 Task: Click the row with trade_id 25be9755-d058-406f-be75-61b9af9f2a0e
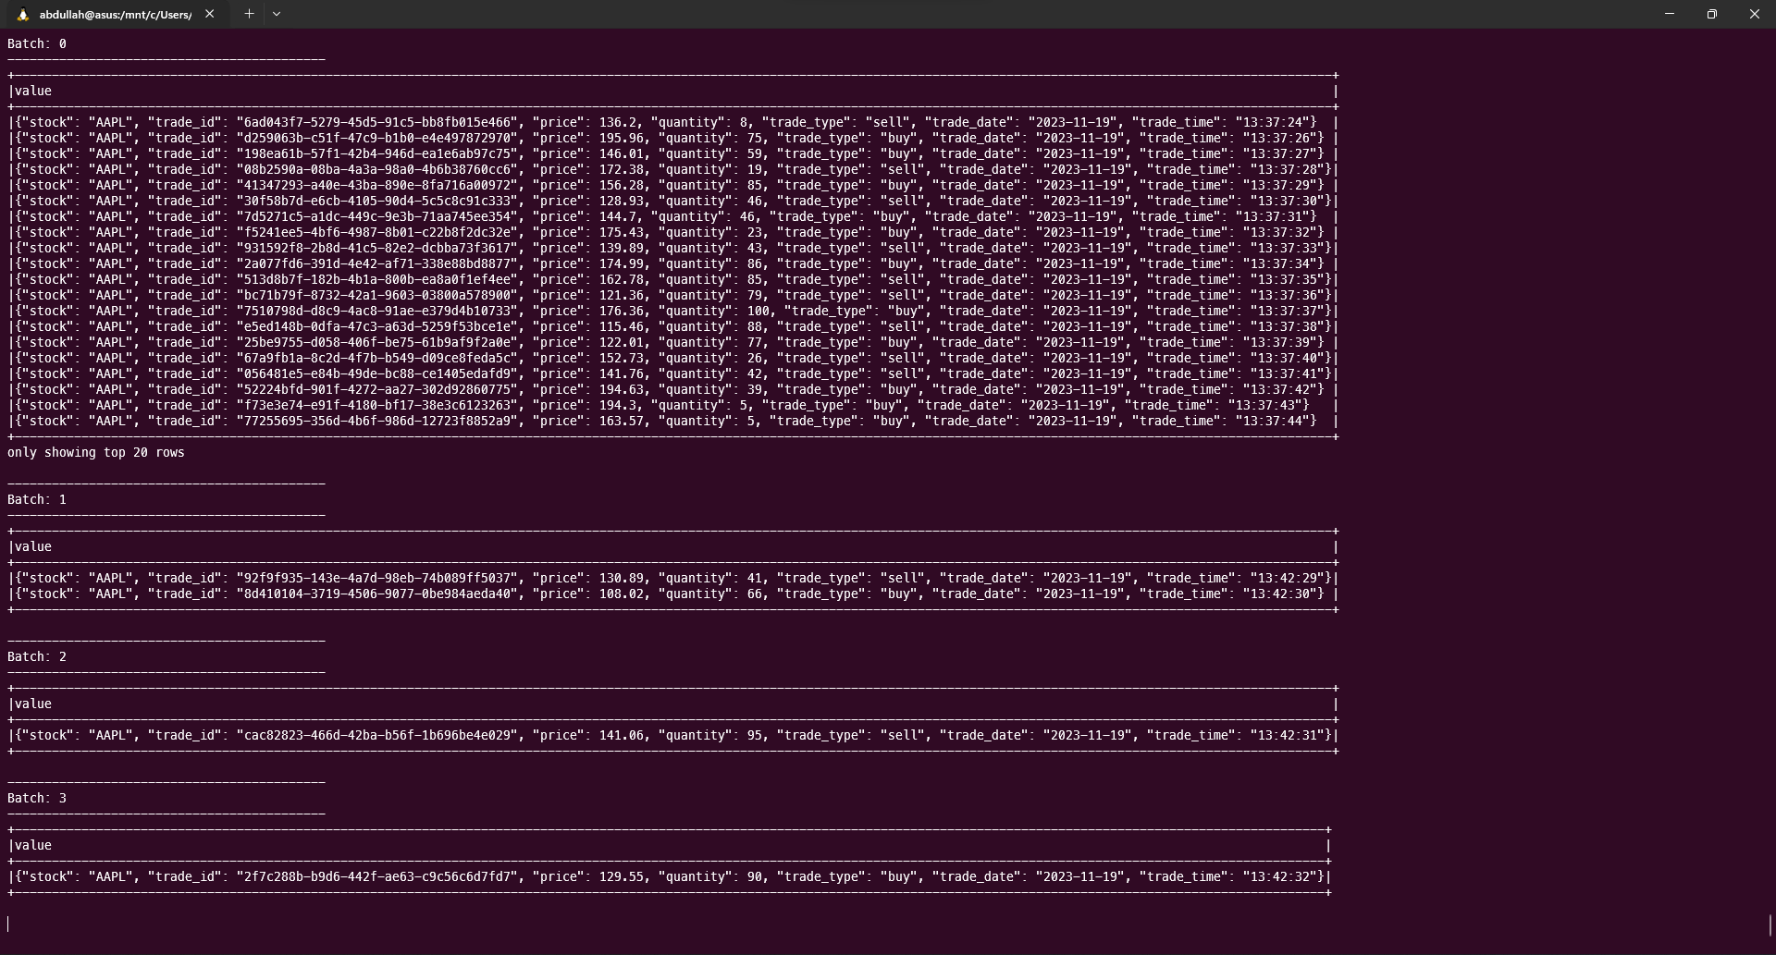pos(672,342)
